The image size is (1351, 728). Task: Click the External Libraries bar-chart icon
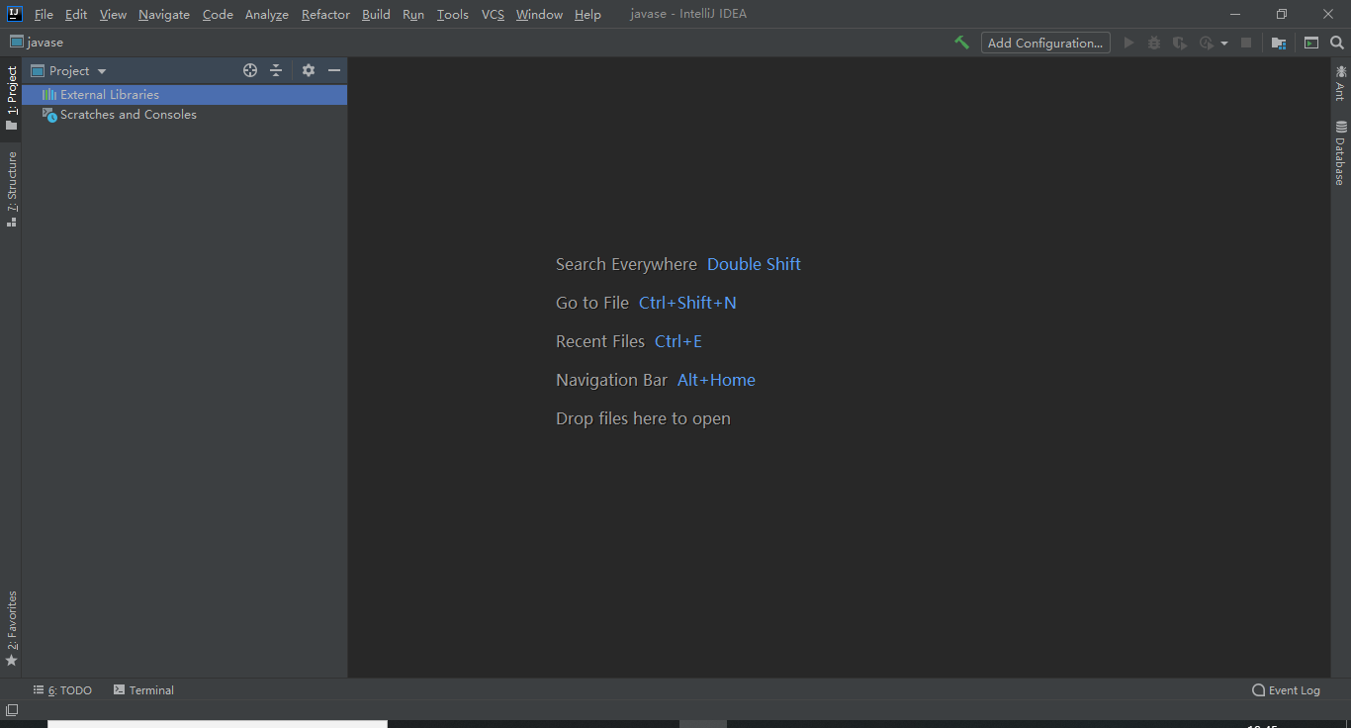49,95
